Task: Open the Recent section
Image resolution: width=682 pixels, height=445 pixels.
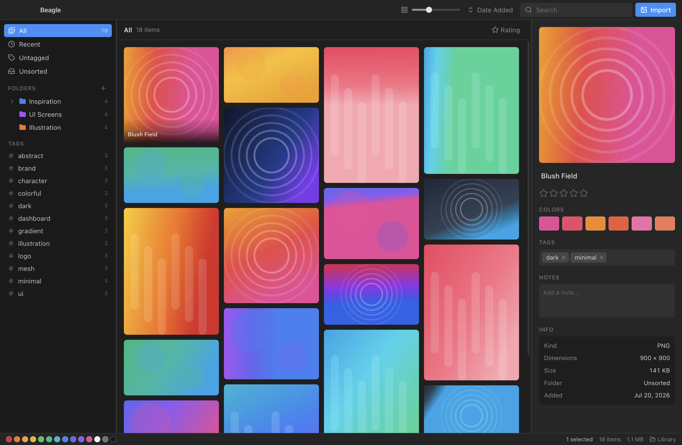Action: 58,44
